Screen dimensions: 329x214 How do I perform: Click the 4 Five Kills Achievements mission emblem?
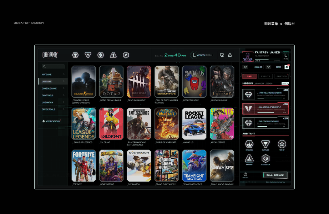[249, 95]
